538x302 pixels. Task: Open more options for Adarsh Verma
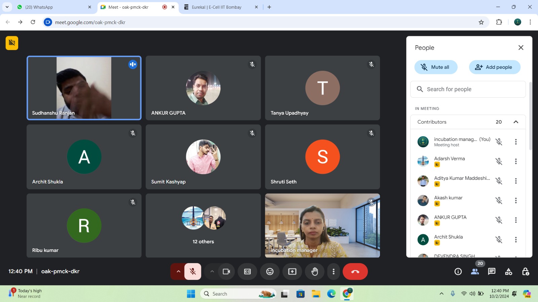[x=515, y=161]
